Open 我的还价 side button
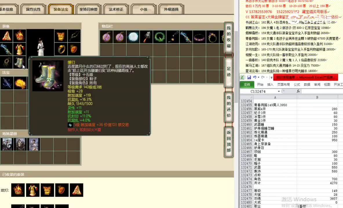This screenshot has width=343, height=208. (229, 107)
